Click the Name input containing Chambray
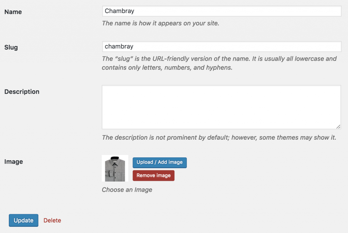The image size is (348, 233). (222, 11)
